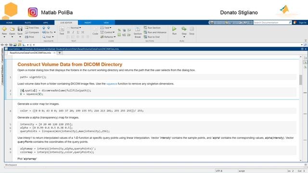Image resolution: width=308 pixels, height=173 pixels.
Task: Click the comment percent icon
Action: [x=119, y=30]
